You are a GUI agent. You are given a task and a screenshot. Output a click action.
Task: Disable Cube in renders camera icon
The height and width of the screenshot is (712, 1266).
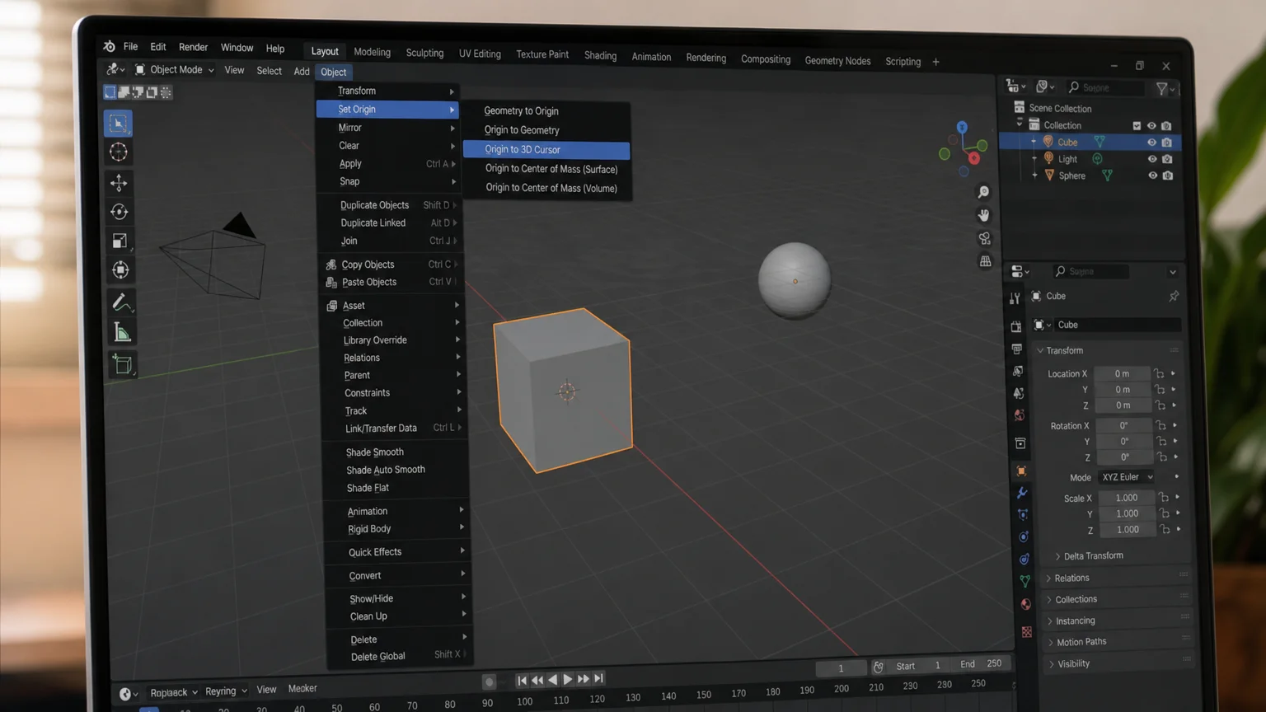coord(1166,143)
